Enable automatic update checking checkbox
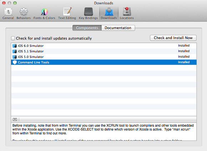Screen dimensions: 207x151 [x=13, y=38]
